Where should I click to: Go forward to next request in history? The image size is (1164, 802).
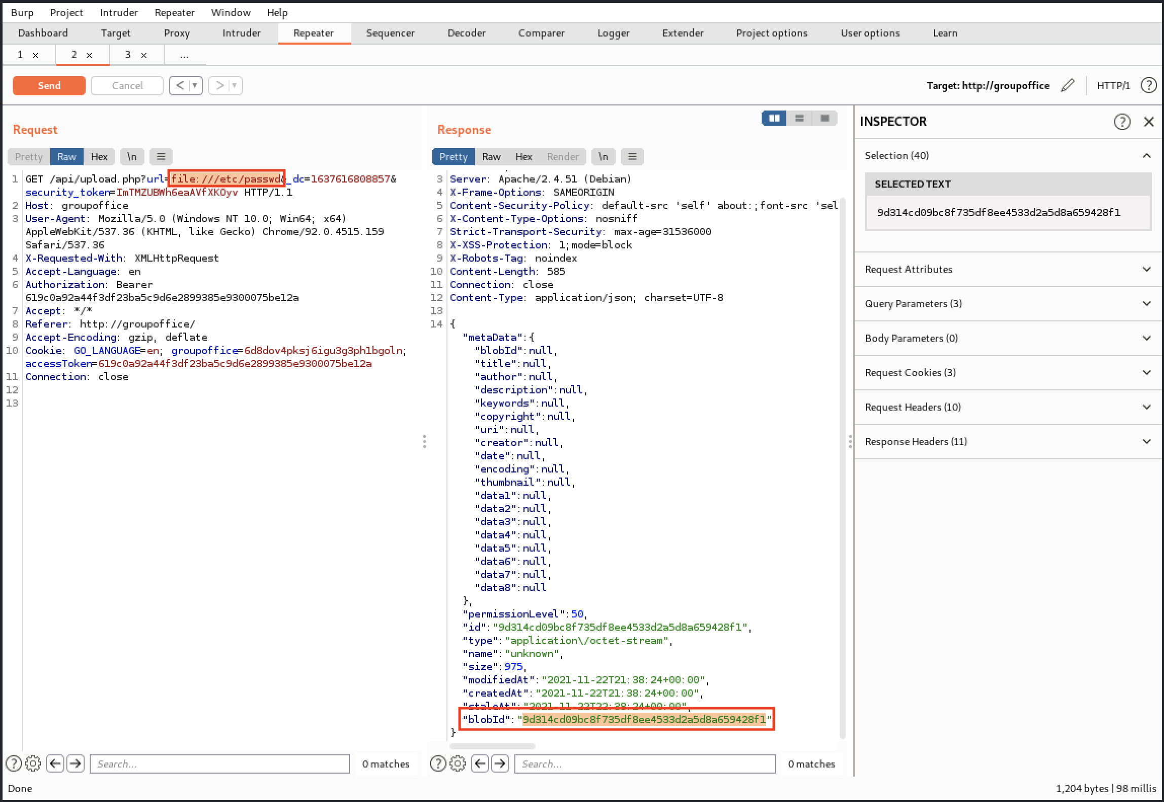(x=219, y=86)
